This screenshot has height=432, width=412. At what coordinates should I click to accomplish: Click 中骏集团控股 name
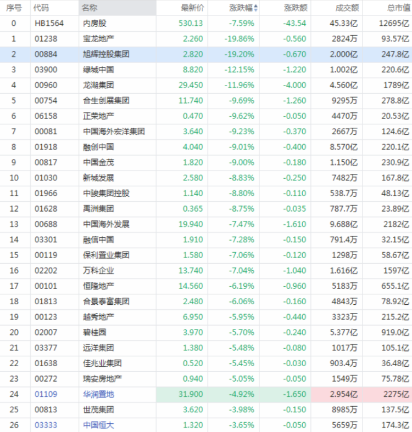coord(106,193)
